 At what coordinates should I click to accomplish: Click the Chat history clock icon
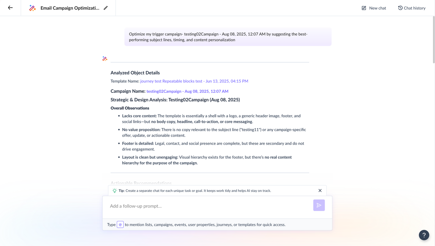click(x=400, y=8)
